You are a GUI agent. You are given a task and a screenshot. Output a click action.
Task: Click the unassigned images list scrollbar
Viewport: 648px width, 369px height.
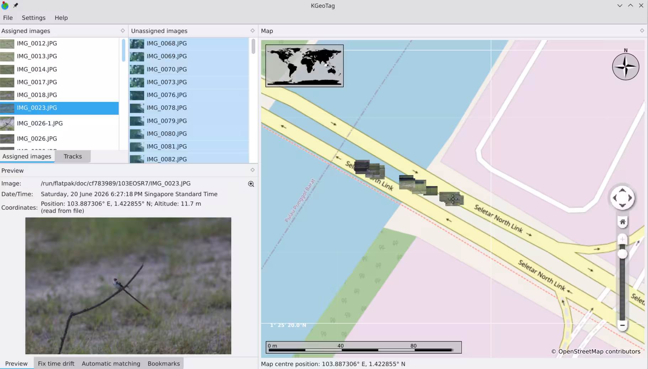(253, 46)
